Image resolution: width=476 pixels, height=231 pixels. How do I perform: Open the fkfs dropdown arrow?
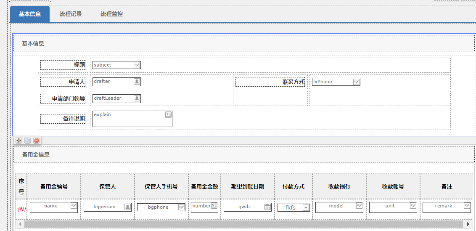pyautogui.click(x=306, y=207)
